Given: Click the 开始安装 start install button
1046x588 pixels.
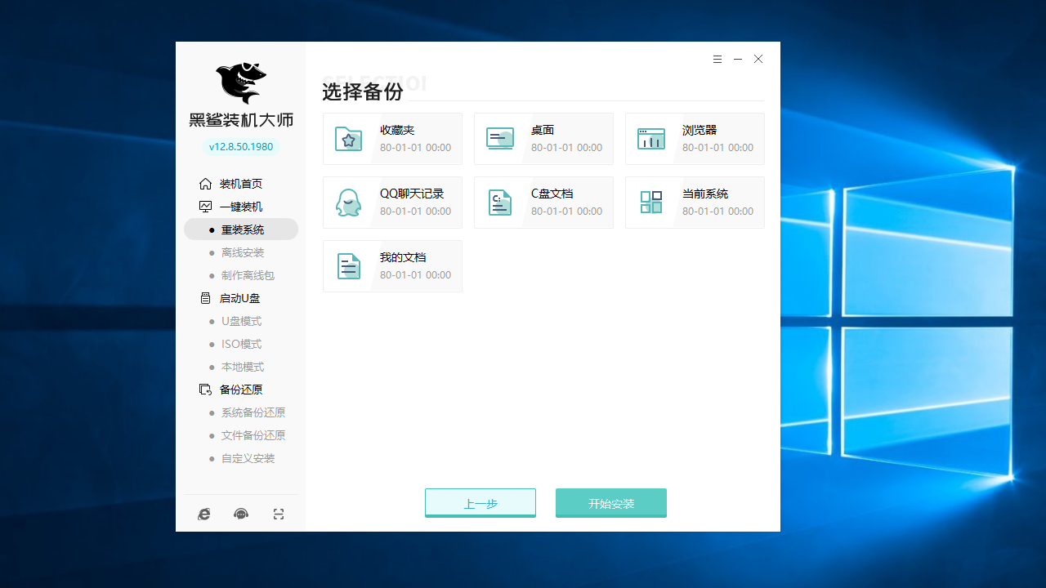Looking at the screenshot, I should (611, 503).
